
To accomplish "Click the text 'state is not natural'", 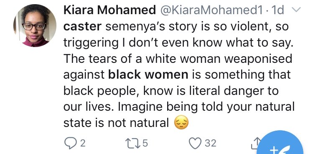I will click(x=116, y=123).
